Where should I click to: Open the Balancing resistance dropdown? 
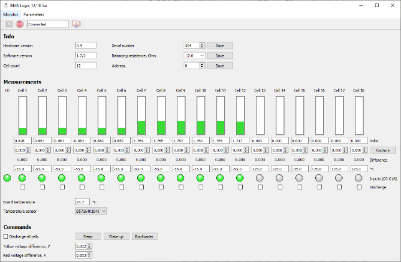click(194, 56)
